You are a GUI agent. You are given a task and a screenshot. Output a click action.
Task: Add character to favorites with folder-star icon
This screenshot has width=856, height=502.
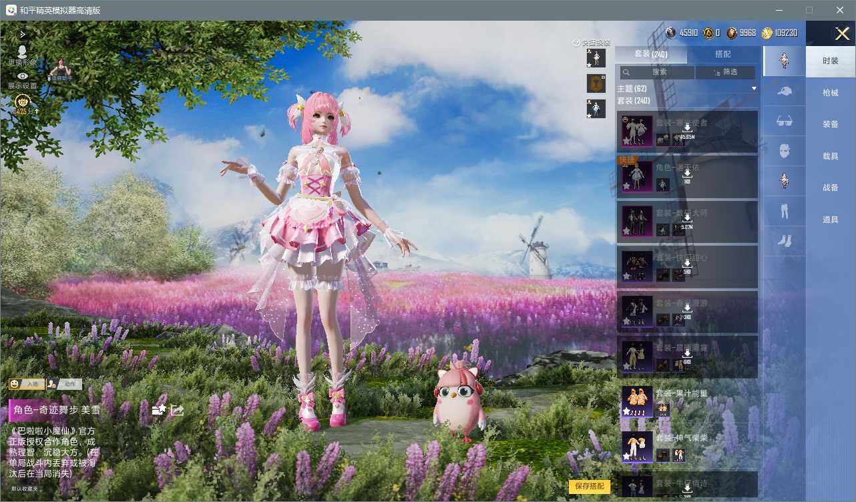point(159,410)
